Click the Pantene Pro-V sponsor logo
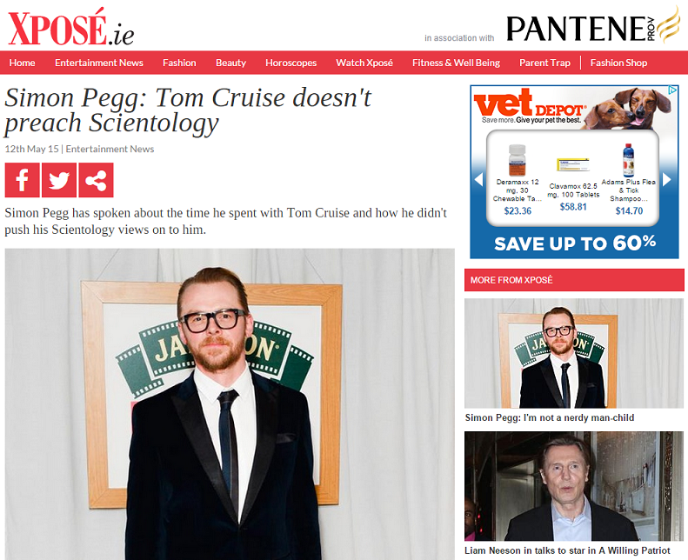688x560 pixels. click(x=593, y=25)
